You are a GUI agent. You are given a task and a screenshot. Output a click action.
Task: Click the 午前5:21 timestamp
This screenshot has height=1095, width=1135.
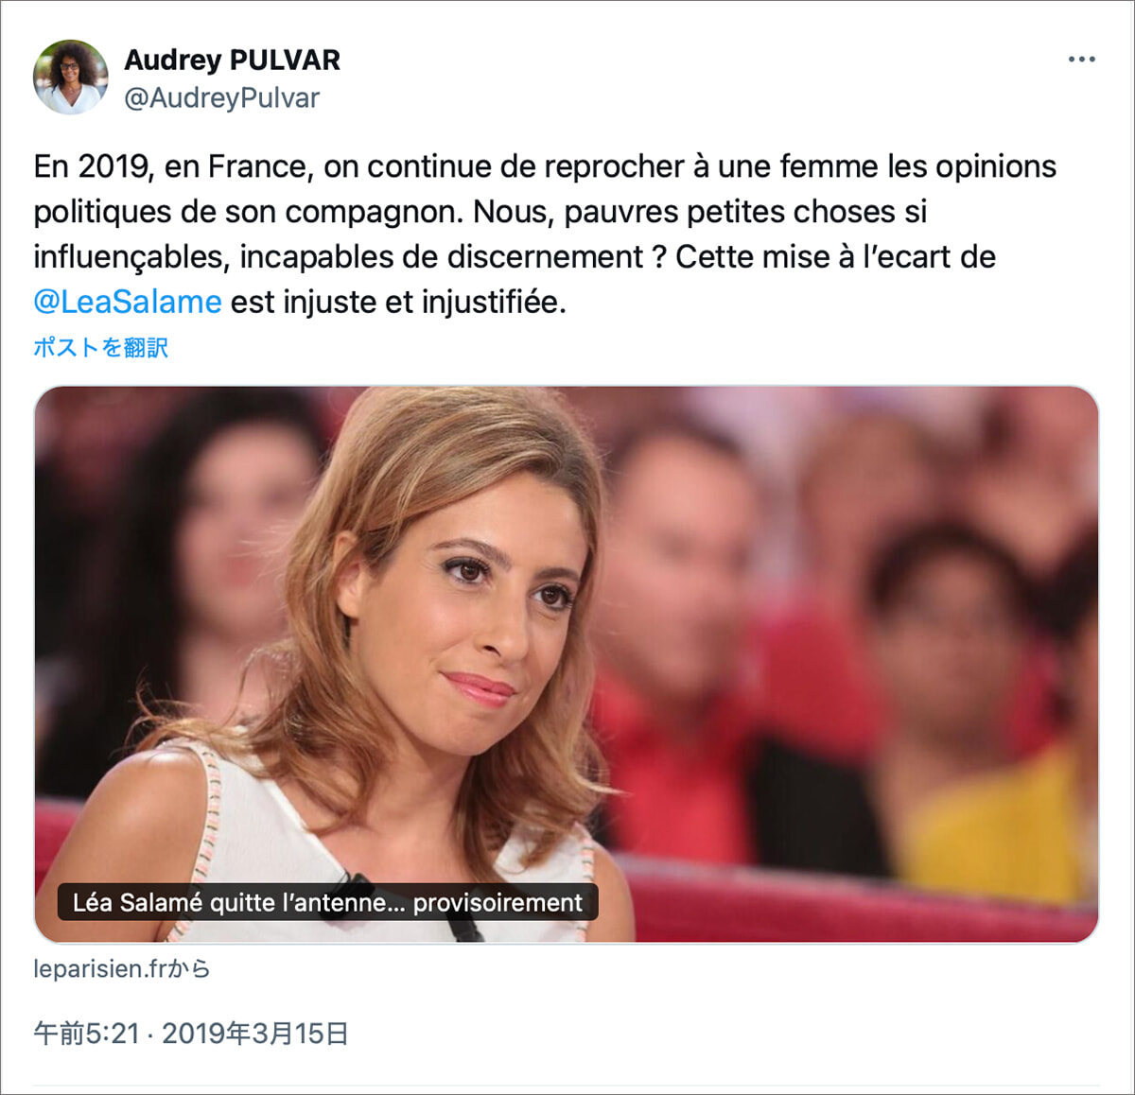[x=86, y=1034]
